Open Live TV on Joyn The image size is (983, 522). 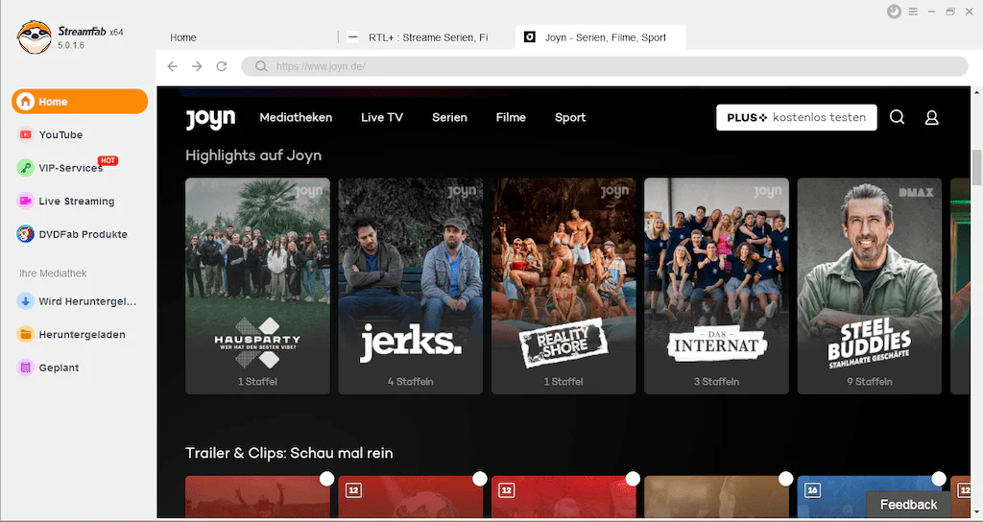click(382, 117)
